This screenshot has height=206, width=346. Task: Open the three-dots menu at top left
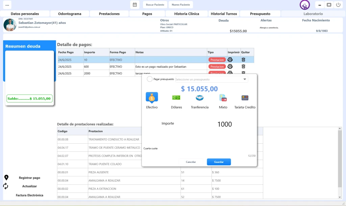click(x=7, y=5)
